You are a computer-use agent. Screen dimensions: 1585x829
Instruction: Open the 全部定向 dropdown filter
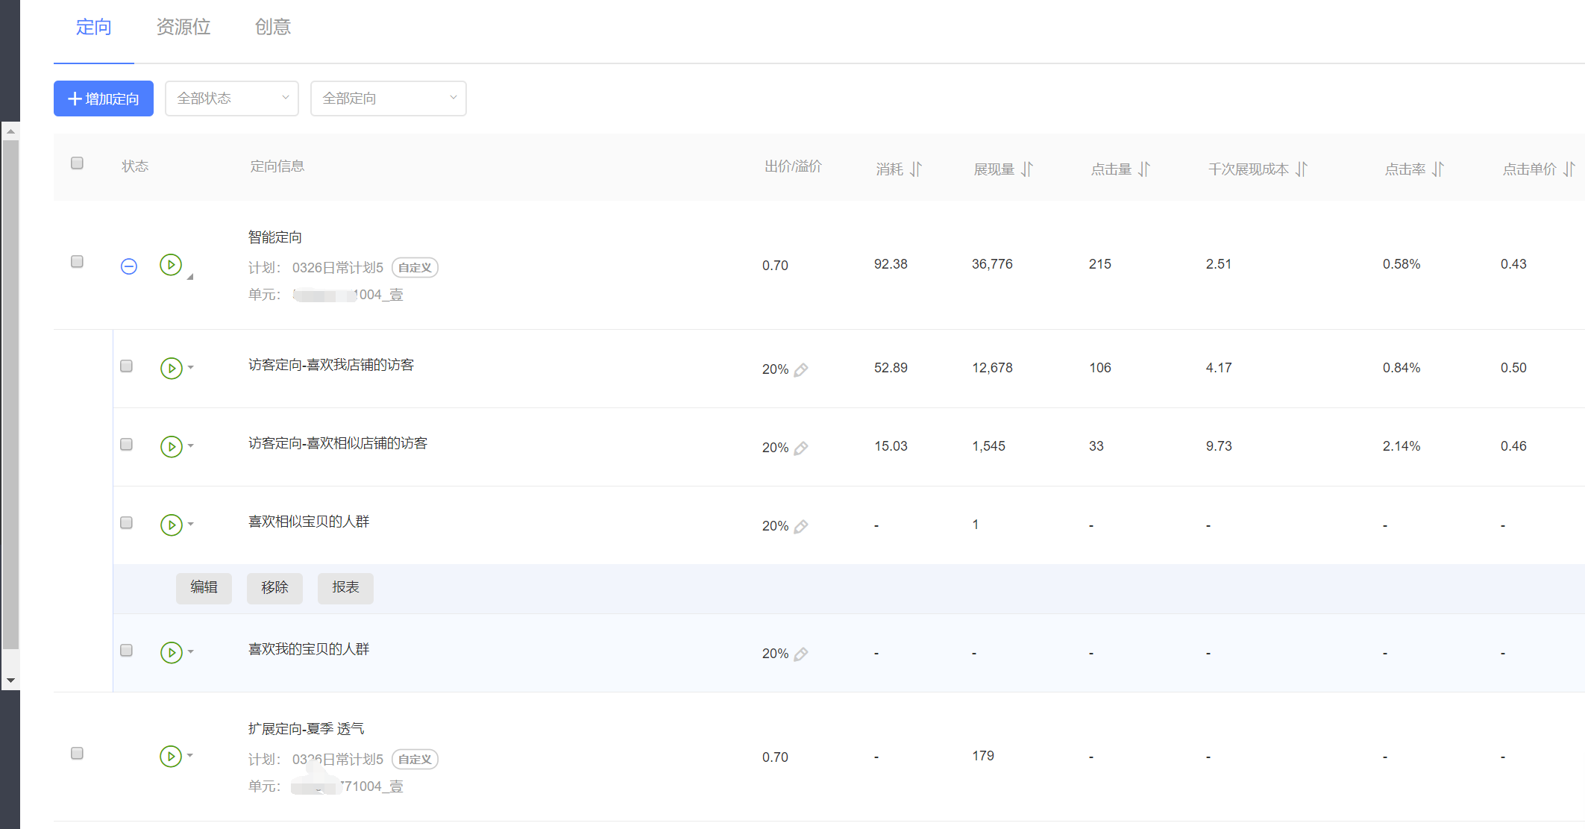click(389, 98)
